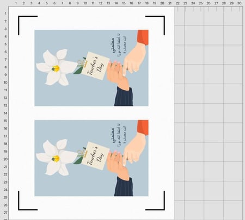
Task: Select the top Teacher's Day card image
Action: coord(91,68)
